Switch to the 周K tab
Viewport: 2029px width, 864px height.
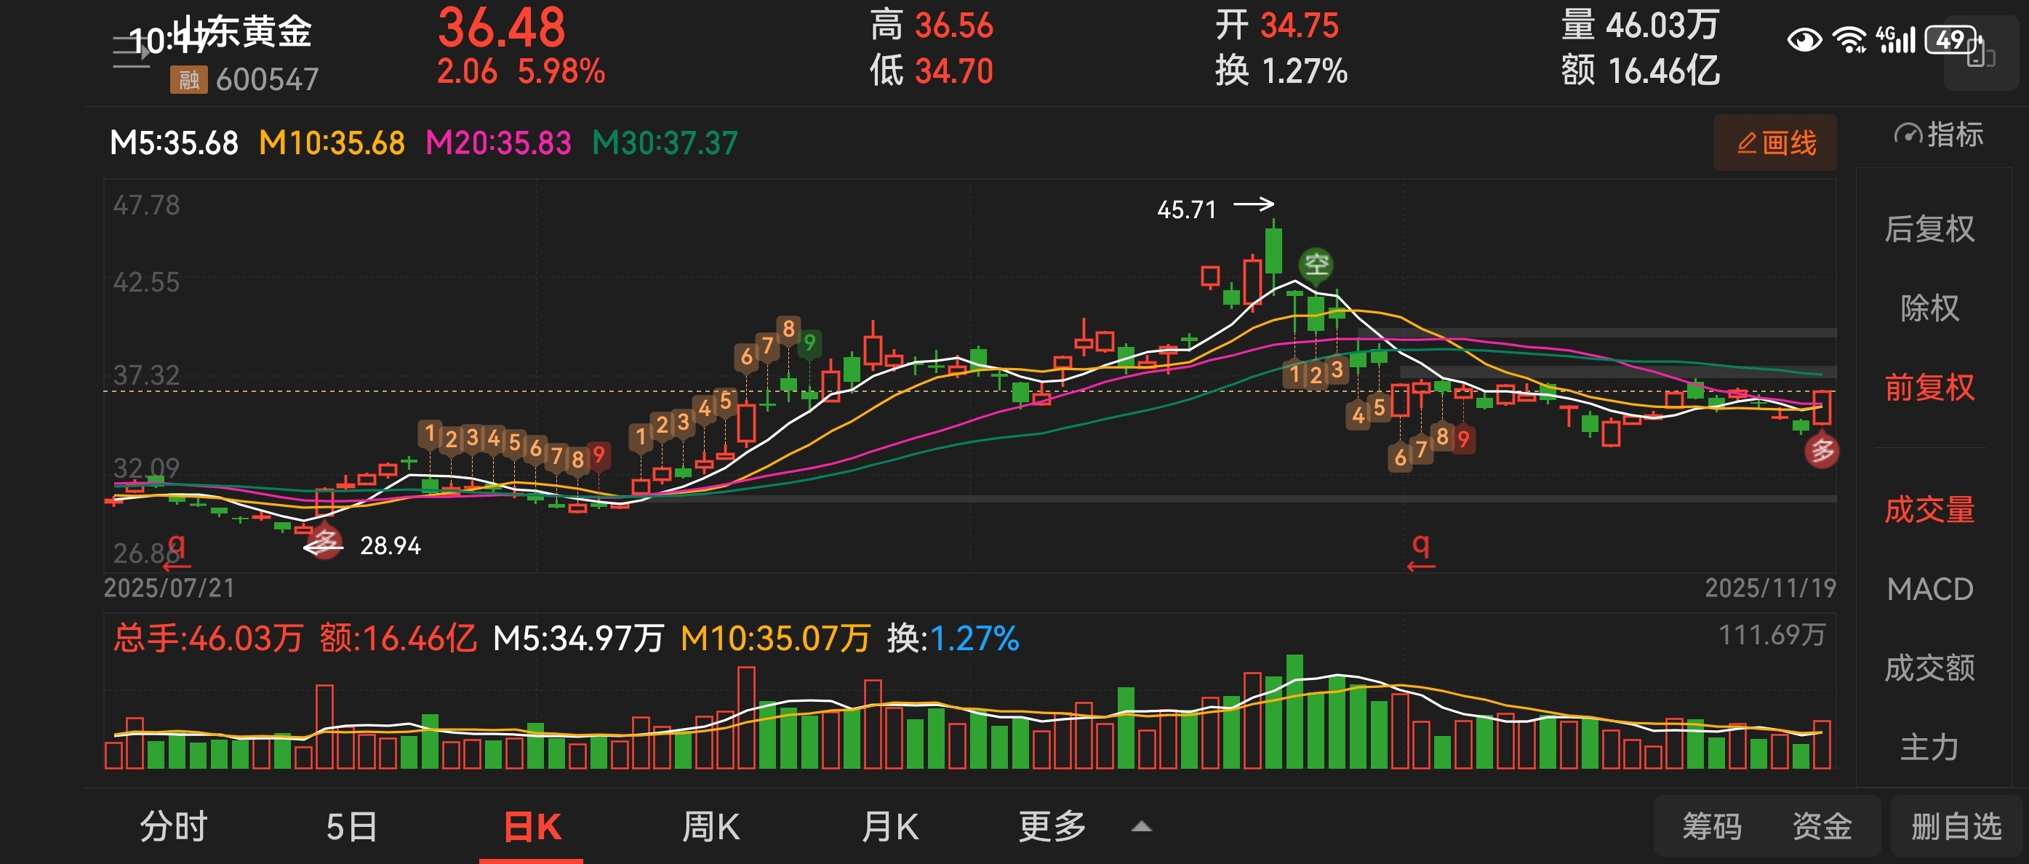711,826
